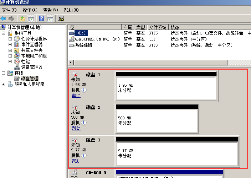Click the 服务和应用程序 icon
This screenshot has width=251, height=178.
point(10,84)
